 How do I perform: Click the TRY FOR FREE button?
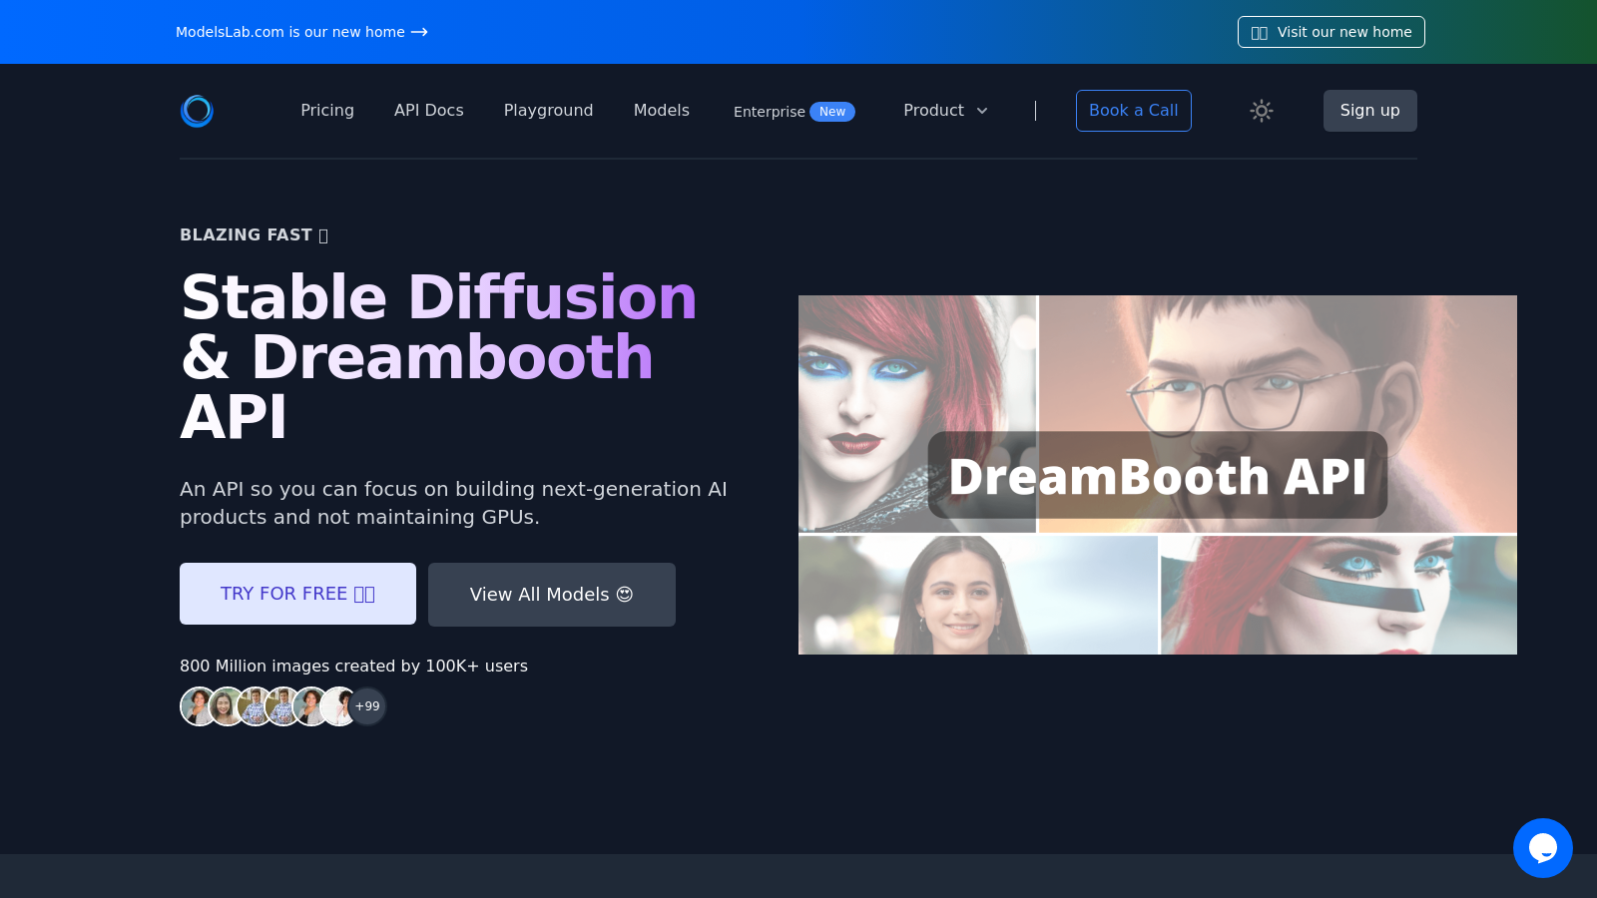297,593
